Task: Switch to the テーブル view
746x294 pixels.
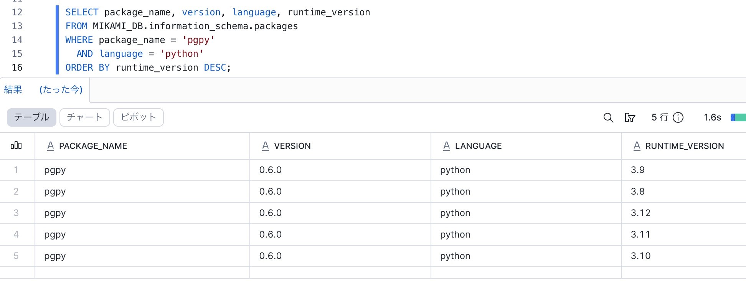Action: coord(31,117)
